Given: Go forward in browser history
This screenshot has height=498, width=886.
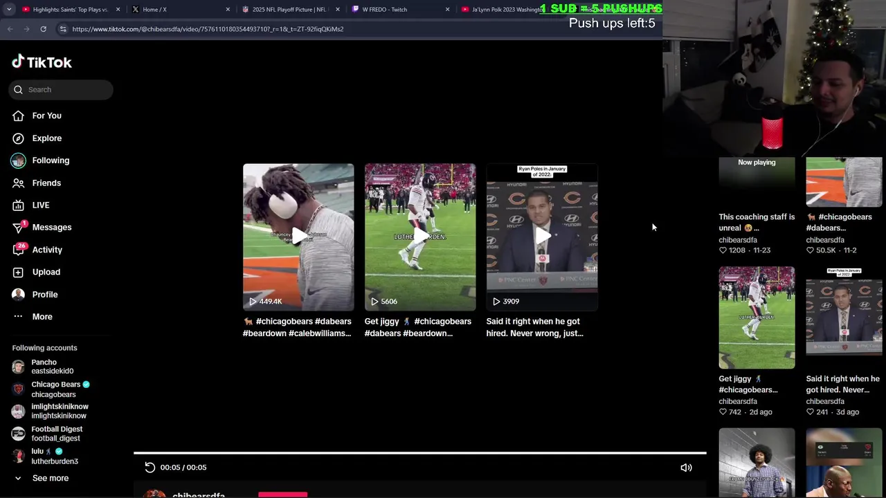Looking at the screenshot, I should click(x=26, y=29).
